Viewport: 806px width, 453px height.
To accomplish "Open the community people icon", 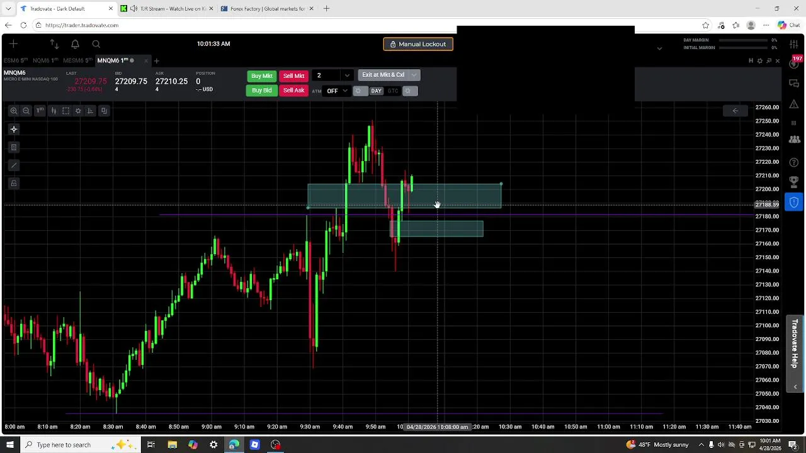I will pos(794,140).
